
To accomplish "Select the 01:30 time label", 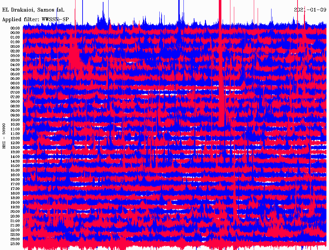I will (x=15, y=42).
